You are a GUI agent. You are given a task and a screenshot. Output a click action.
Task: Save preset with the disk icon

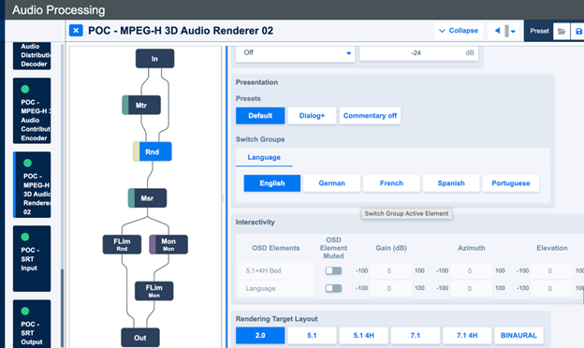click(578, 31)
